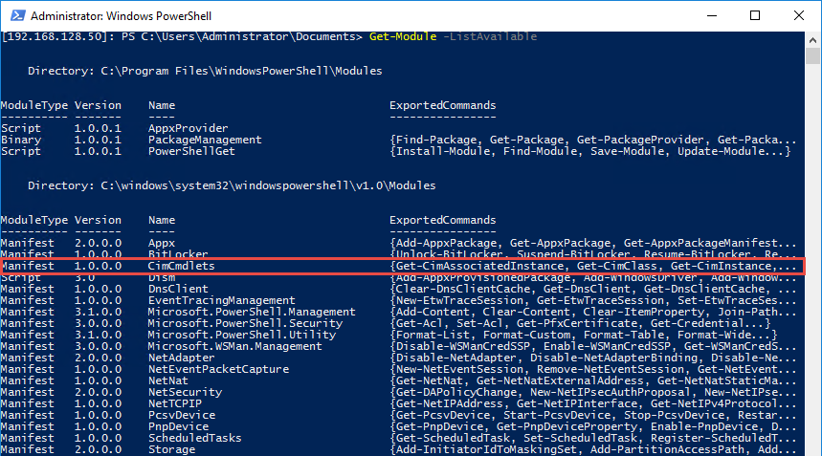The height and width of the screenshot is (456, 822).
Task: Click version 3.1.0.0 of Microsoft.PowerShell.Utility
Action: click(x=98, y=335)
